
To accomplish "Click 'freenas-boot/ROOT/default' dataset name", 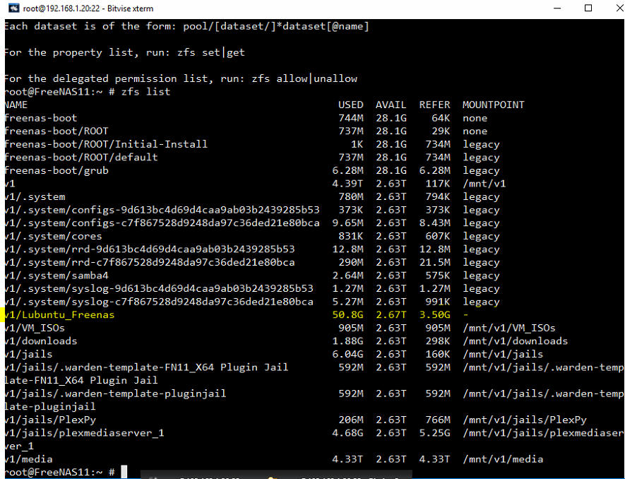I will (81, 157).
